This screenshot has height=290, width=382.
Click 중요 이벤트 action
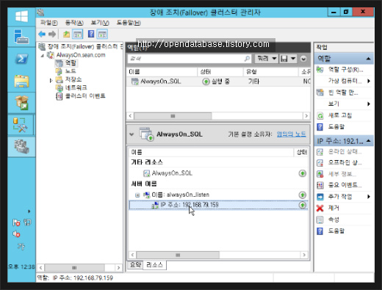coord(345,185)
